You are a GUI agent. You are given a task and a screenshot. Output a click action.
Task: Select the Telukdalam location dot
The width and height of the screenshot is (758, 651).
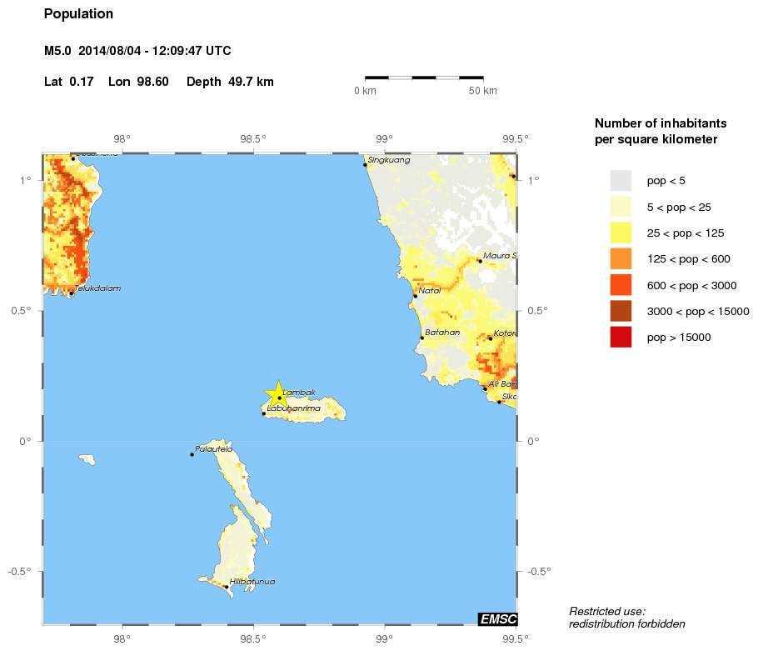pyautogui.click(x=72, y=293)
